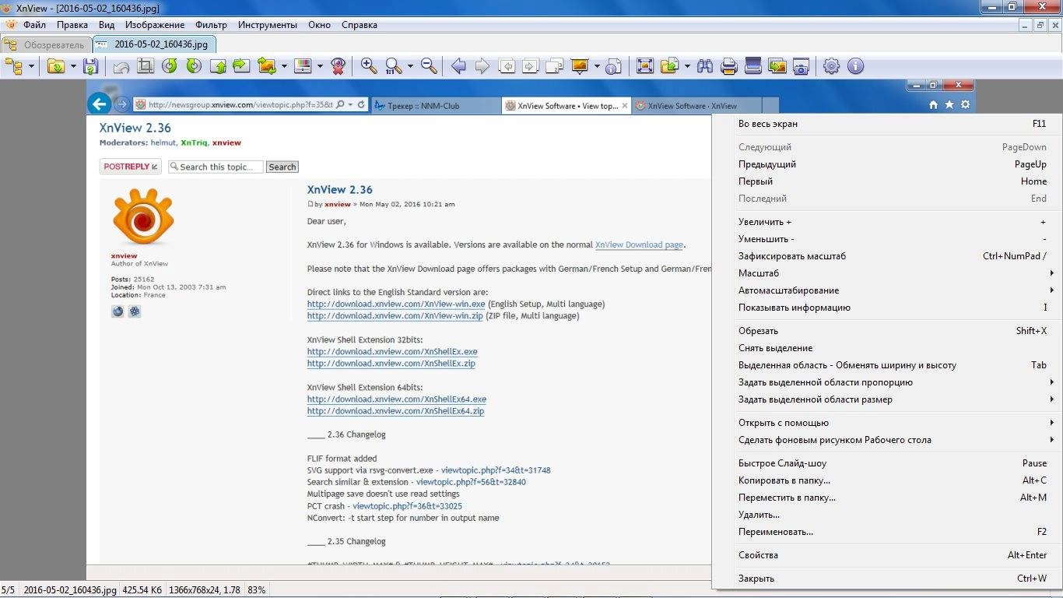The height and width of the screenshot is (598, 1063).
Task: Click the Zoom out magnifier icon
Action: 429,67
